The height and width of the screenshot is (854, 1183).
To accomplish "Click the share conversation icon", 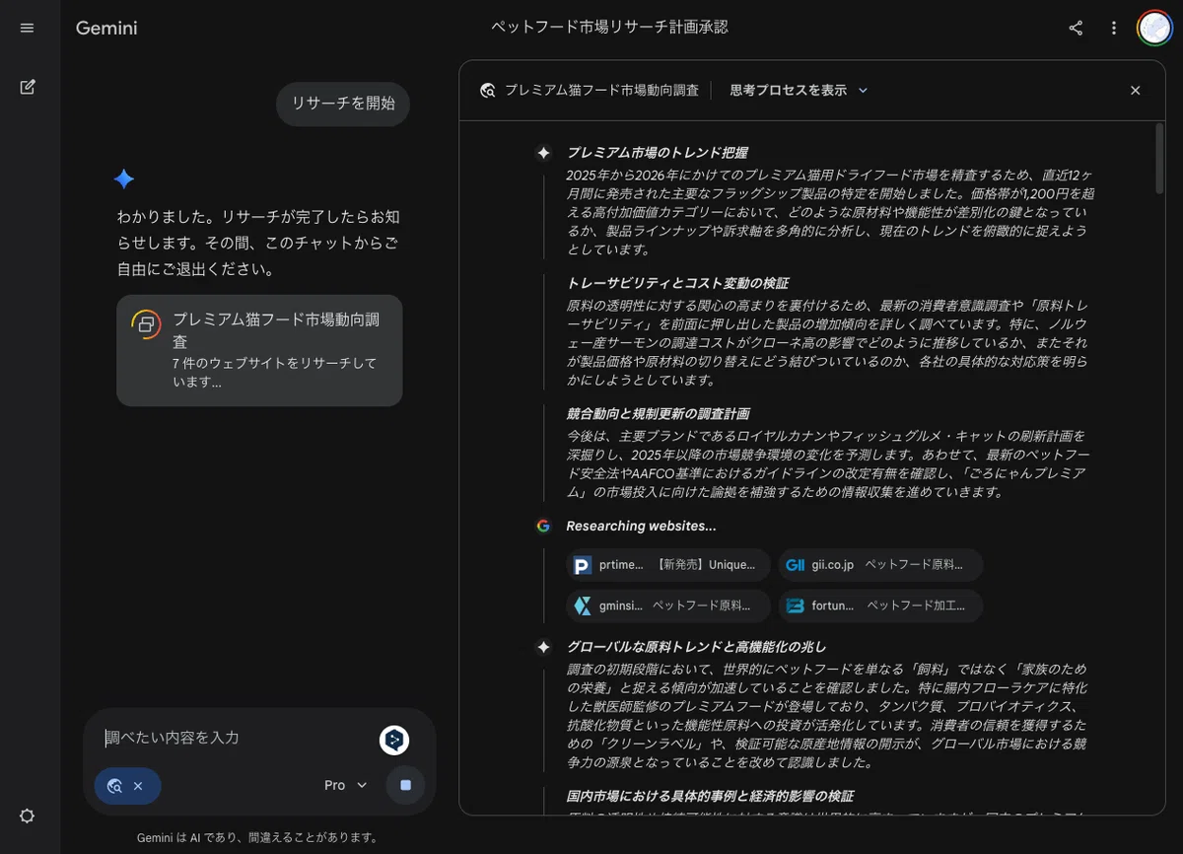I will point(1076,28).
